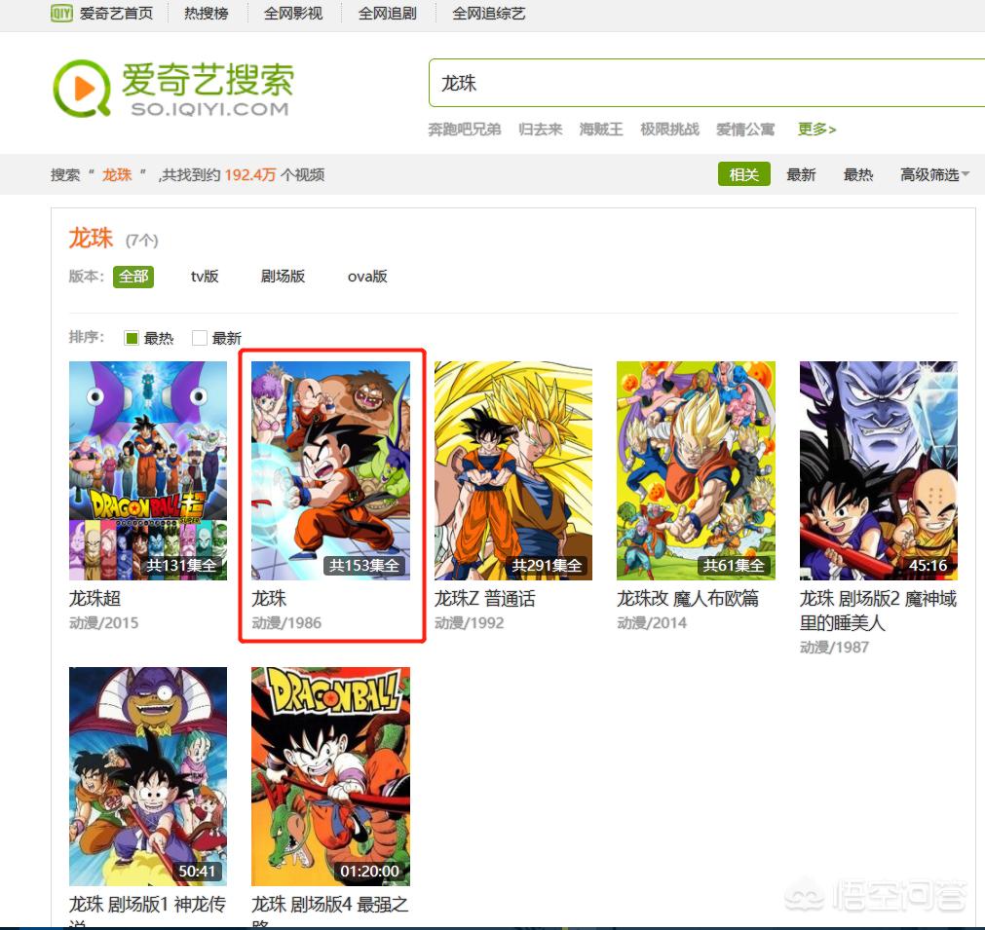Select hot search 爱情公寓
The image size is (985, 930).
point(745,130)
